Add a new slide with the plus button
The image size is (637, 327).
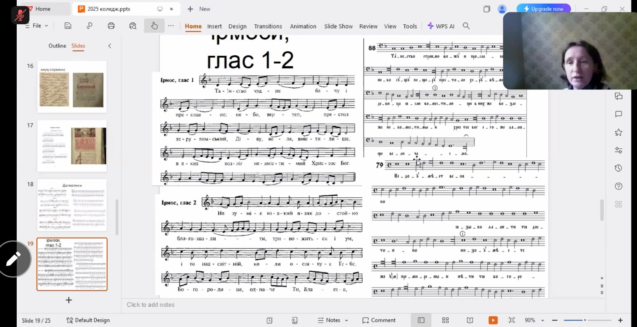pyautogui.click(x=69, y=300)
